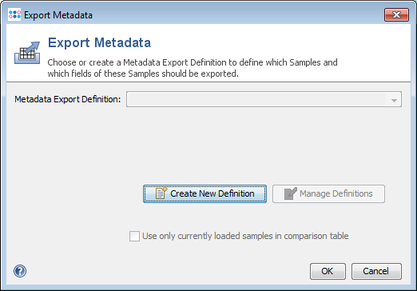Click inside the Metadata Export Definition combo box
417x291 pixels.
coord(264,99)
